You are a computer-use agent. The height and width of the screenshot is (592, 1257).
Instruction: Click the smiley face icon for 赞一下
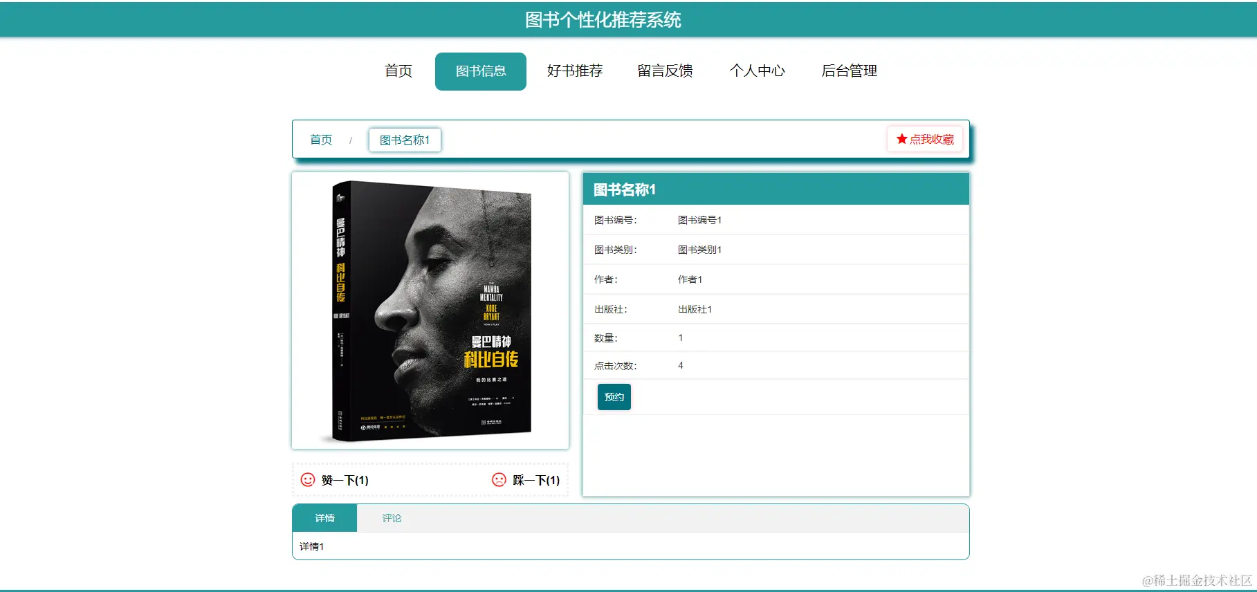tap(308, 479)
